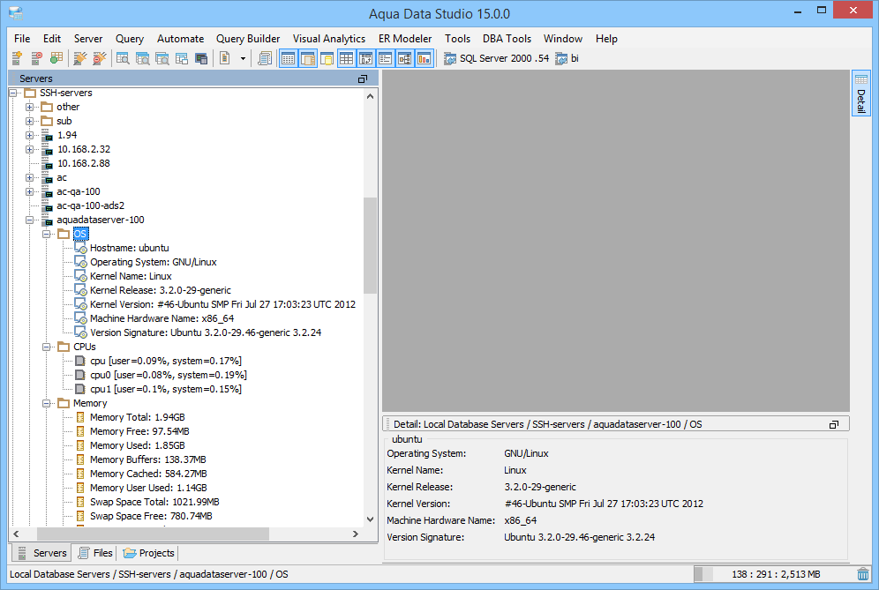Select the Servers tab at bottom

click(42, 553)
